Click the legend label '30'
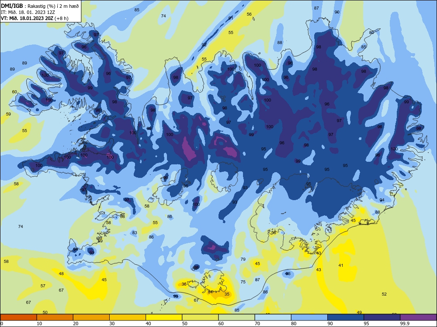437x327 pixels. [112, 324]
